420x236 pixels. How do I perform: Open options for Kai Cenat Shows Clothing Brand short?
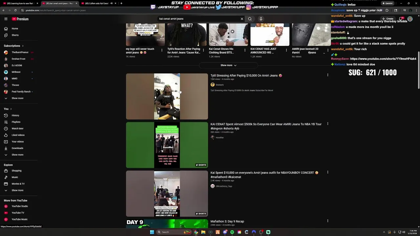tap(245, 50)
